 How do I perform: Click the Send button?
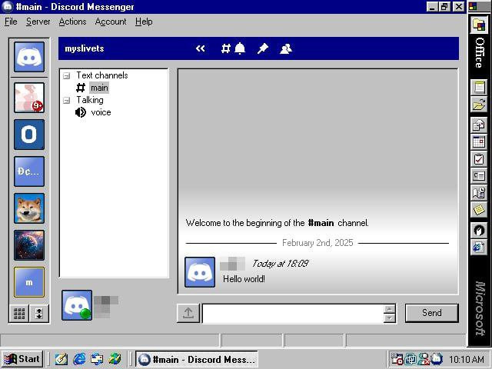[432, 313]
